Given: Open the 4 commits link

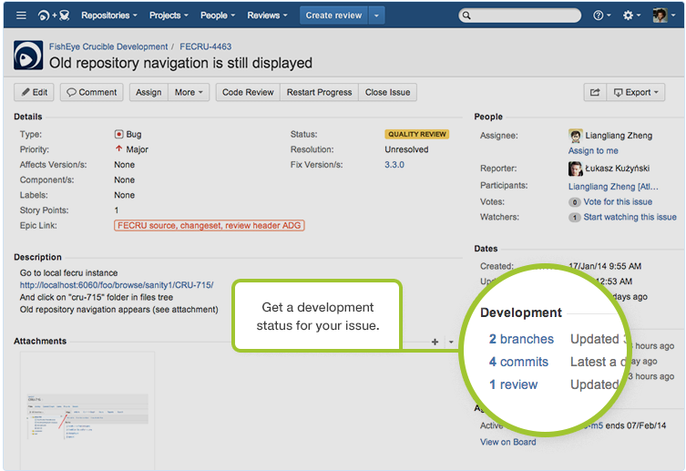Looking at the screenshot, I should click(x=518, y=362).
